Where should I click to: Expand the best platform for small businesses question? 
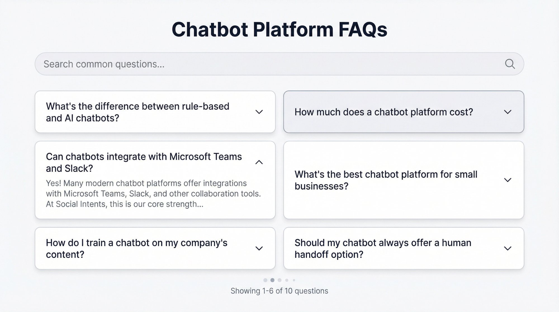[x=508, y=180]
